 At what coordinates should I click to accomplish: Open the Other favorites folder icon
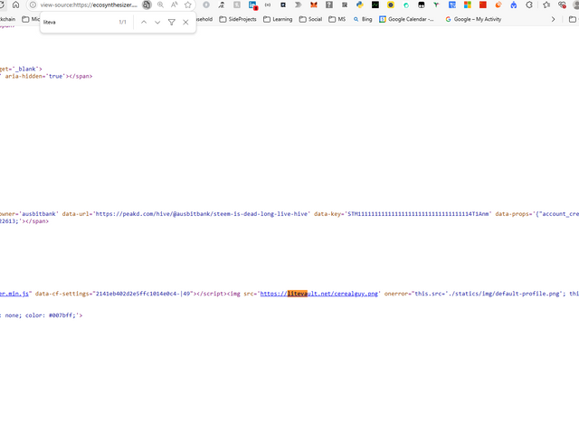point(573,19)
